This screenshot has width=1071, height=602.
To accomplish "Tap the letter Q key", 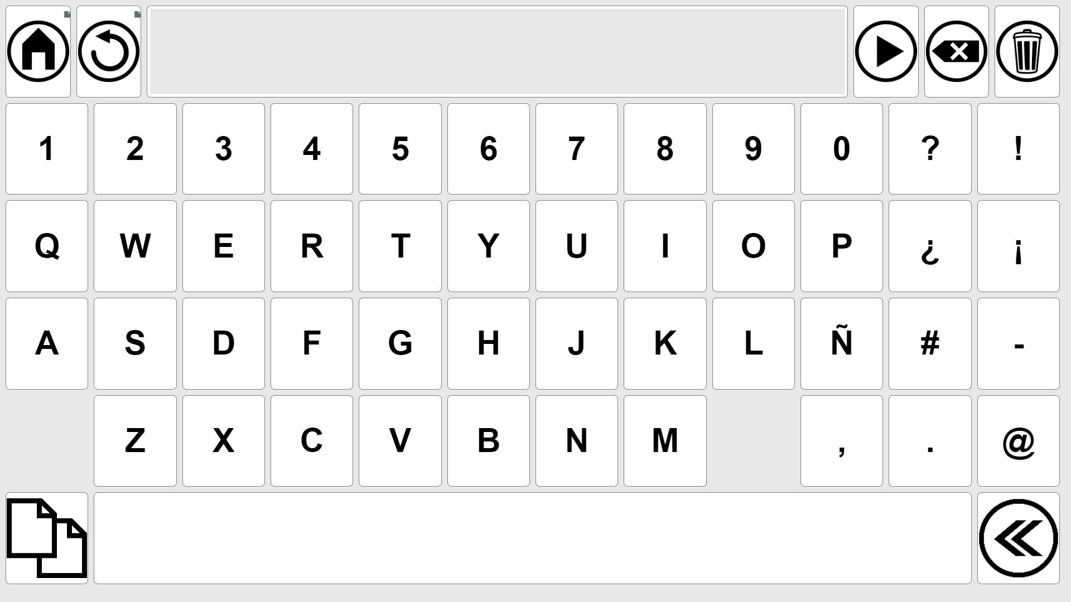I will point(47,246).
